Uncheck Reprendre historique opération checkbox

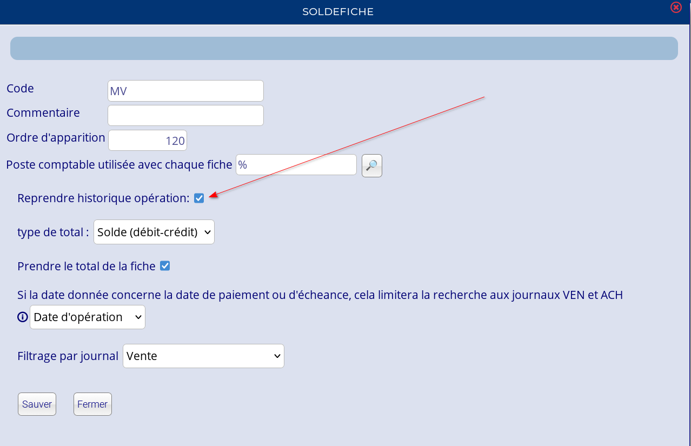[x=199, y=198]
